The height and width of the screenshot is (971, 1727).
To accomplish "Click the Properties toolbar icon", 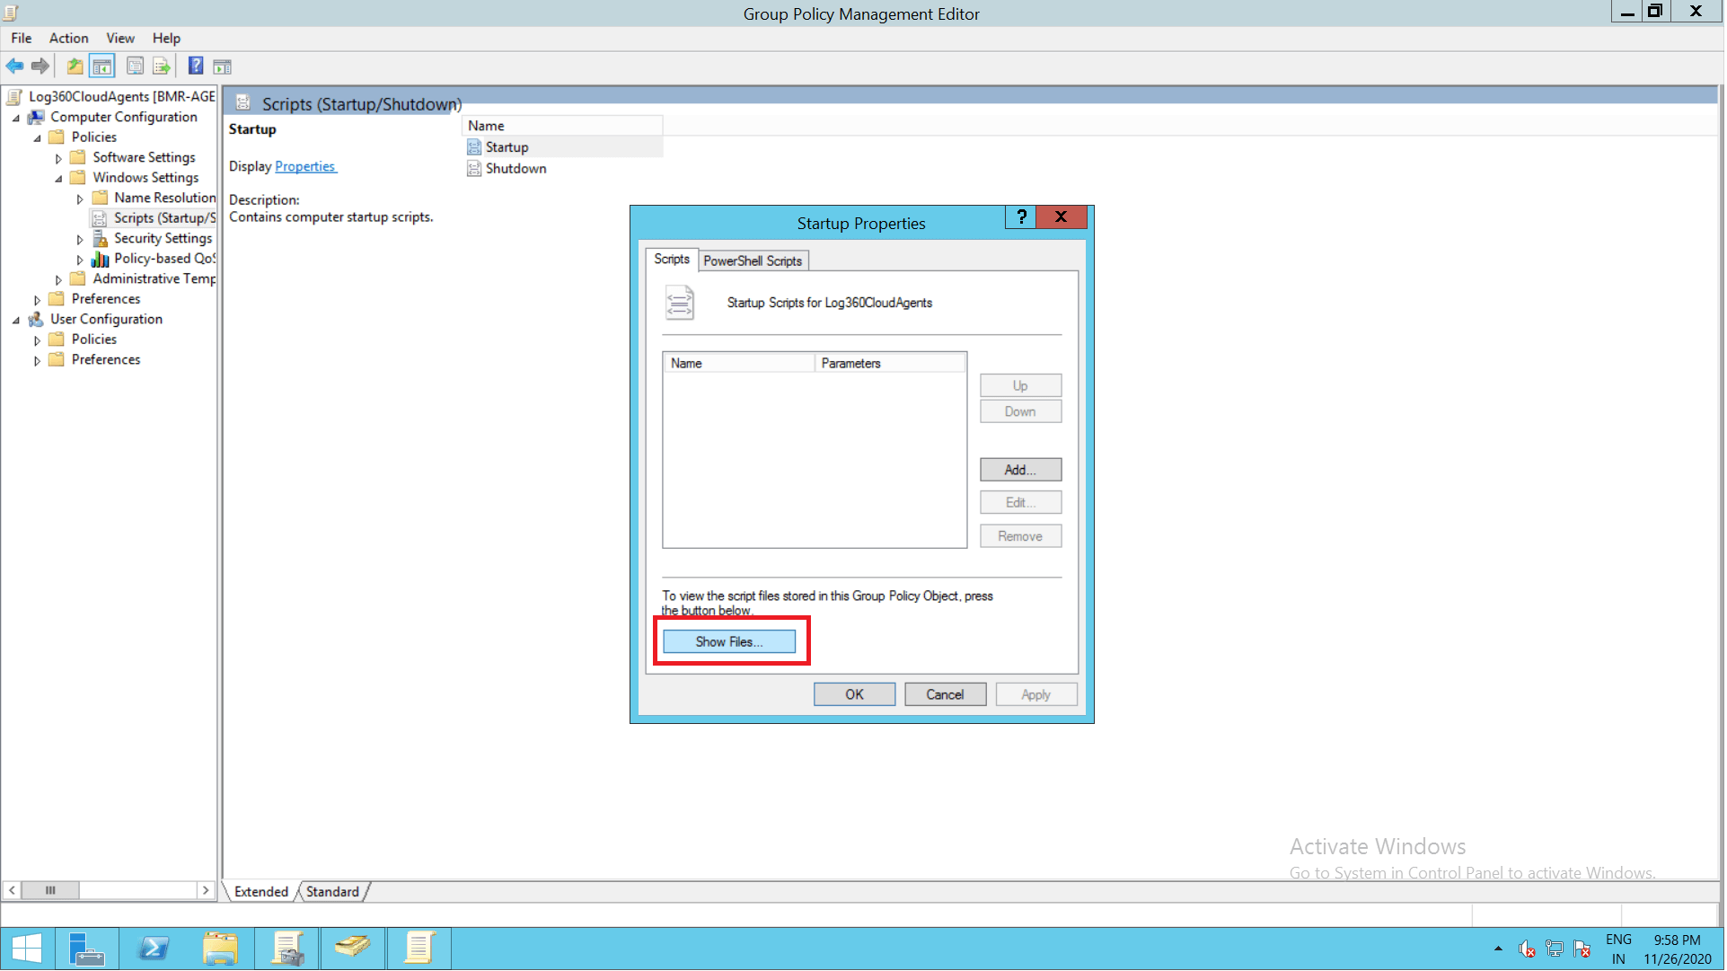I will [135, 66].
